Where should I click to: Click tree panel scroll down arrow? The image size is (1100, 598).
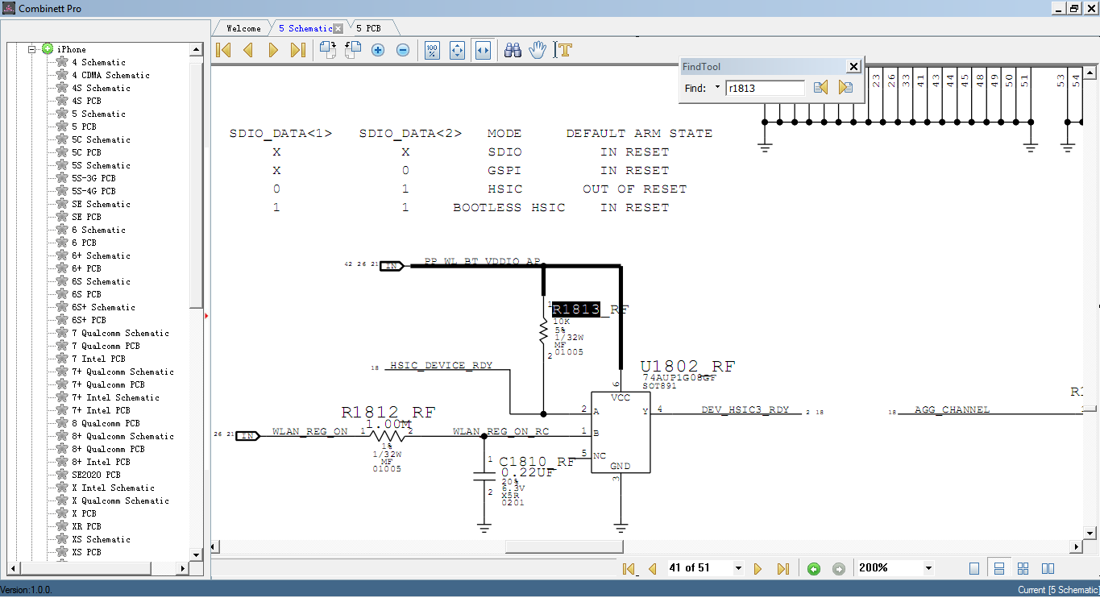click(x=197, y=555)
